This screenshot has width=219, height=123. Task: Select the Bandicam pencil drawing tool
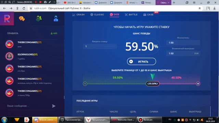(x=50, y=2)
